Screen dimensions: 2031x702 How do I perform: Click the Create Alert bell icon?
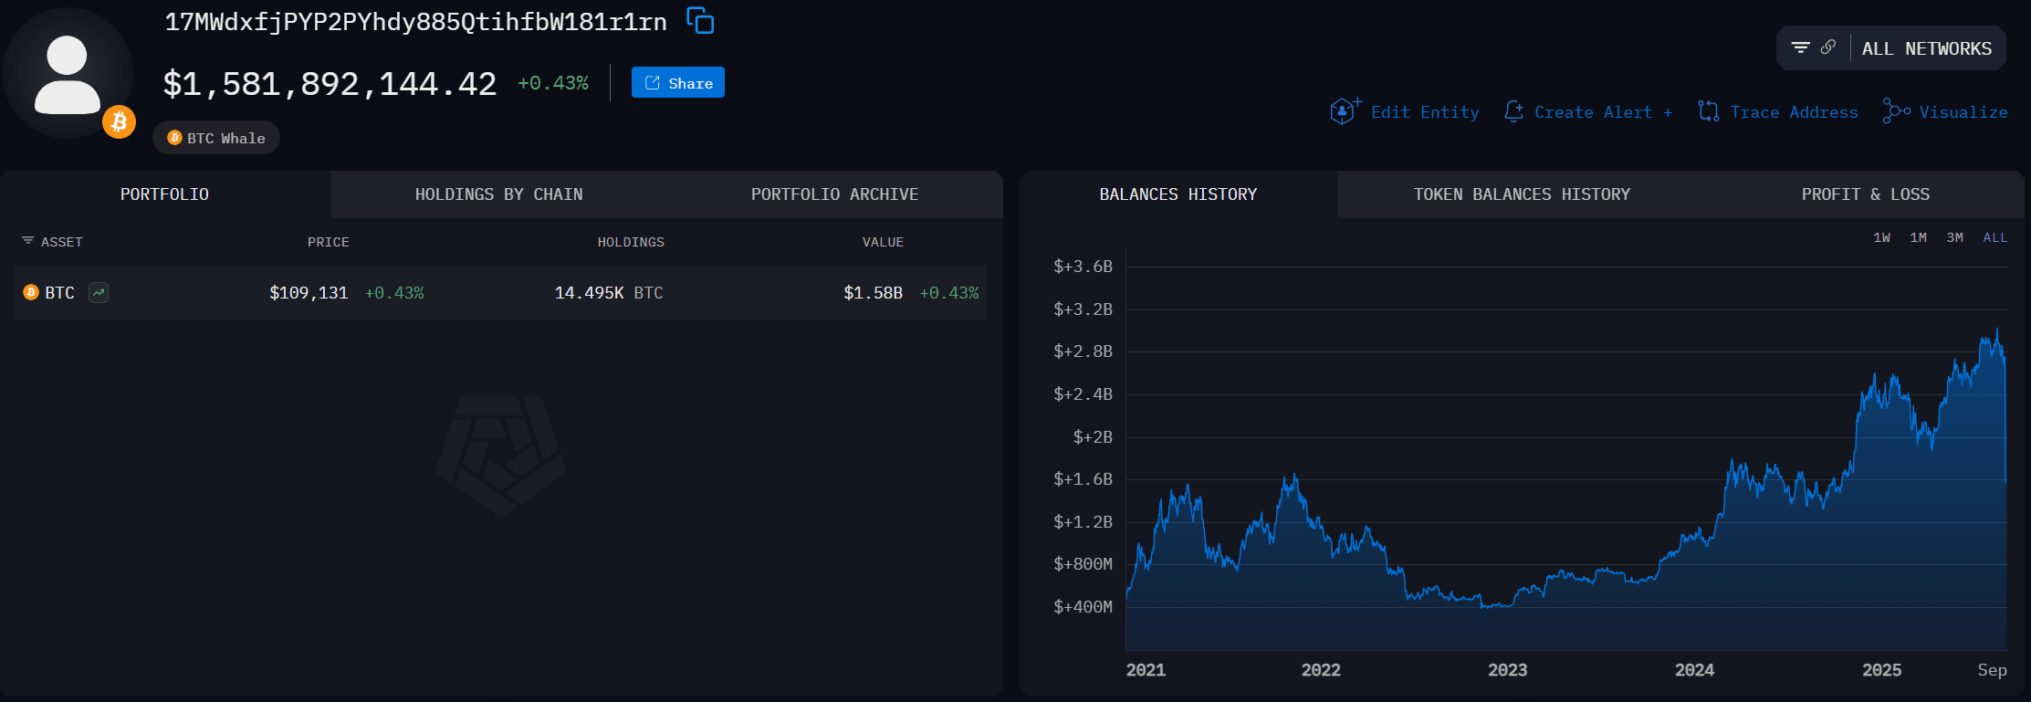click(1513, 111)
